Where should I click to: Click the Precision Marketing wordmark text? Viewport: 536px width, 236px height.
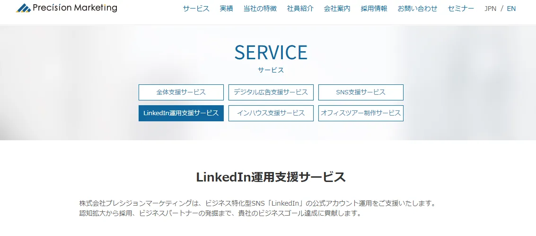75,8
